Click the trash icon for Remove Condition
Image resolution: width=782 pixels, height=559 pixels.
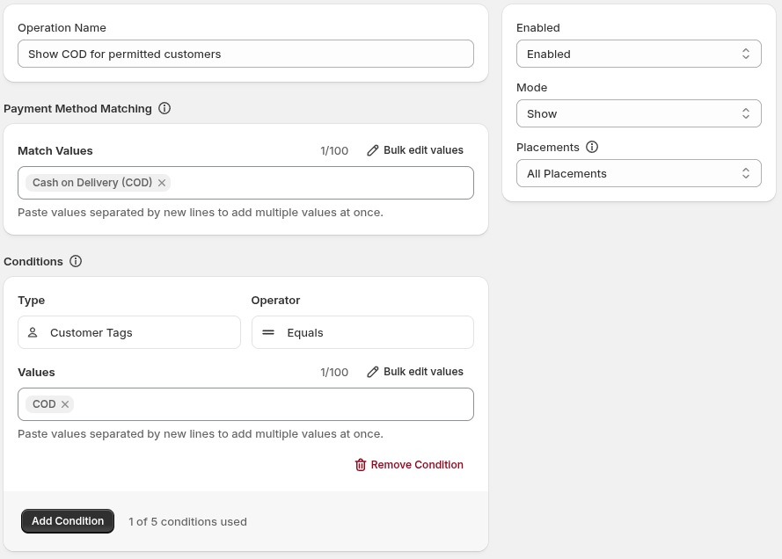(x=360, y=465)
